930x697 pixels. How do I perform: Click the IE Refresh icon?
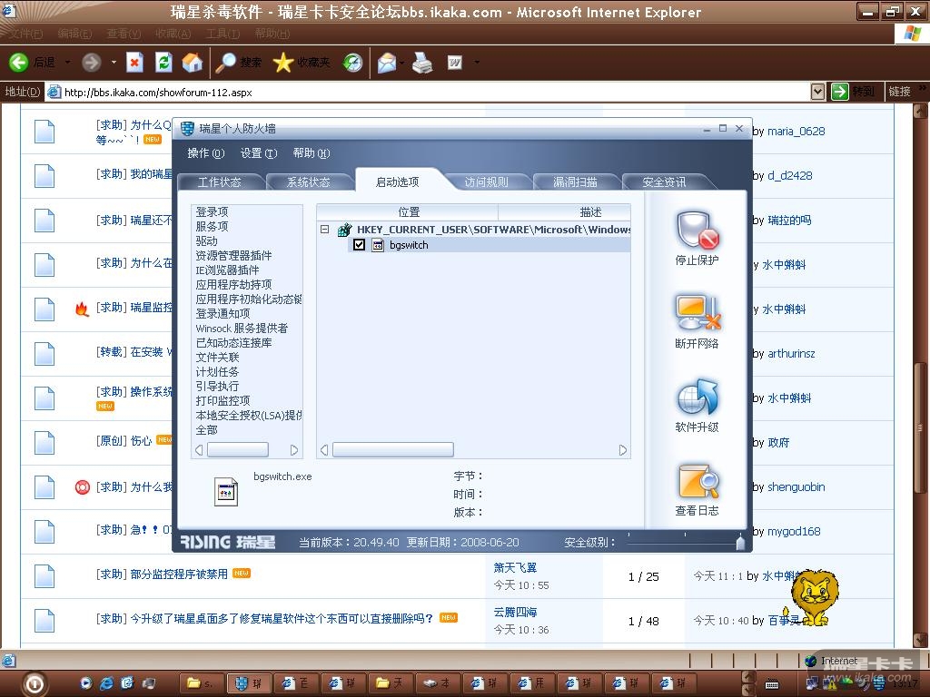click(163, 62)
